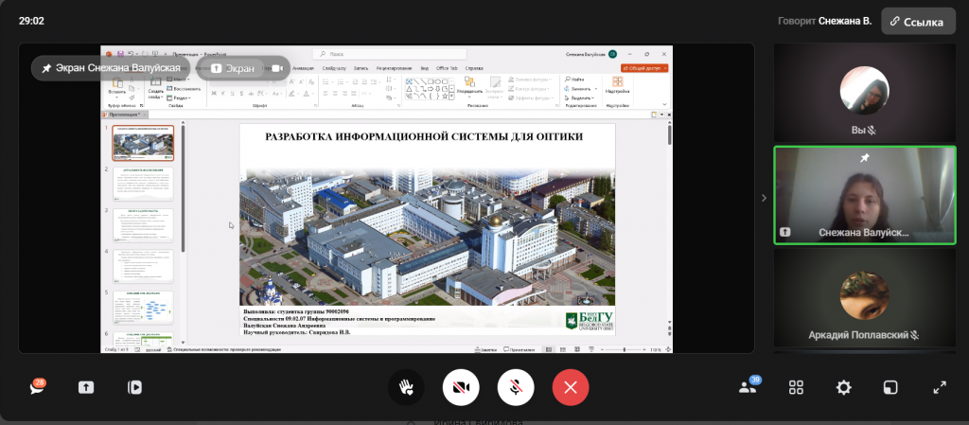Select slide 2 thumbnail
Image resolution: width=969 pixels, height=425 pixels.
(x=143, y=184)
